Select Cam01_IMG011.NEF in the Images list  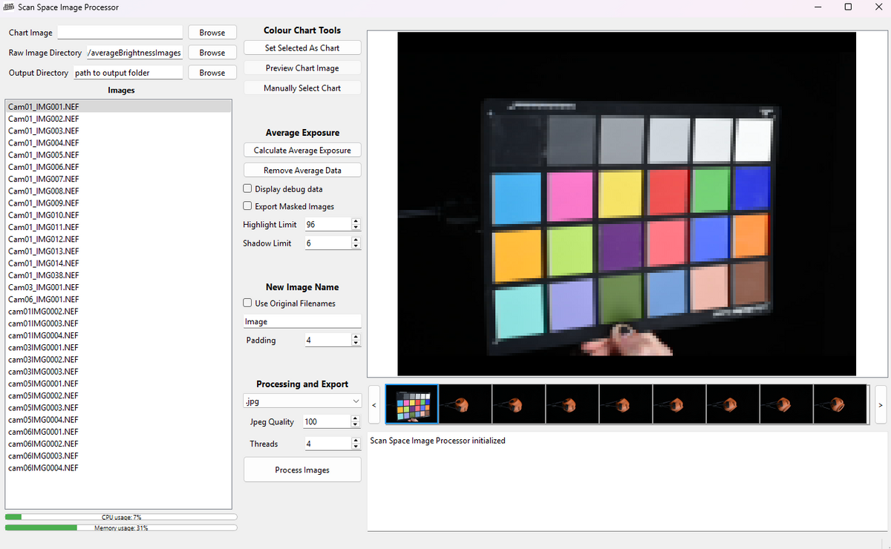coord(119,227)
